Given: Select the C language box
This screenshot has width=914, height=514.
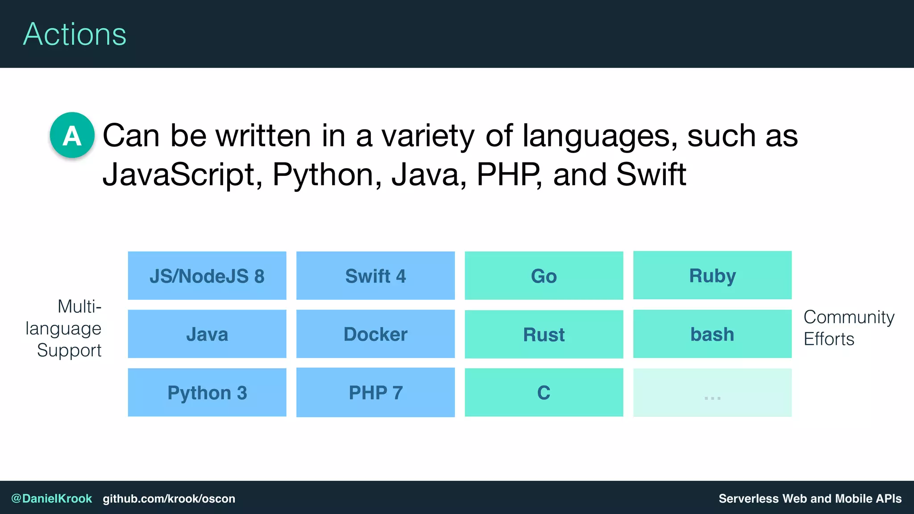Looking at the screenshot, I should tap(544, 392).
